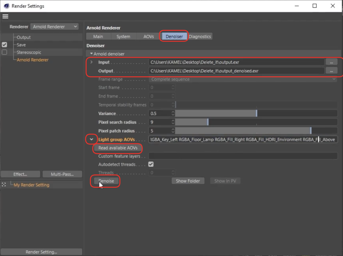Open the Renderer dropdown

55,27
